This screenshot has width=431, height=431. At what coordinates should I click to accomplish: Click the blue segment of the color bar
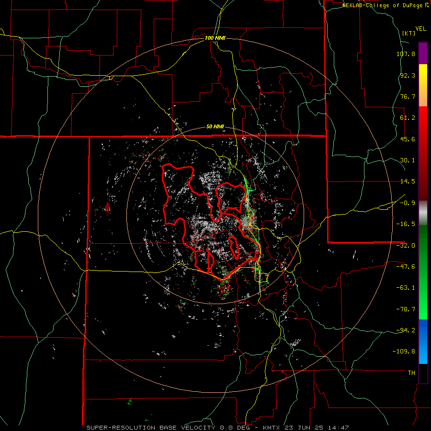pyautogui.click(x=423, y=341)
